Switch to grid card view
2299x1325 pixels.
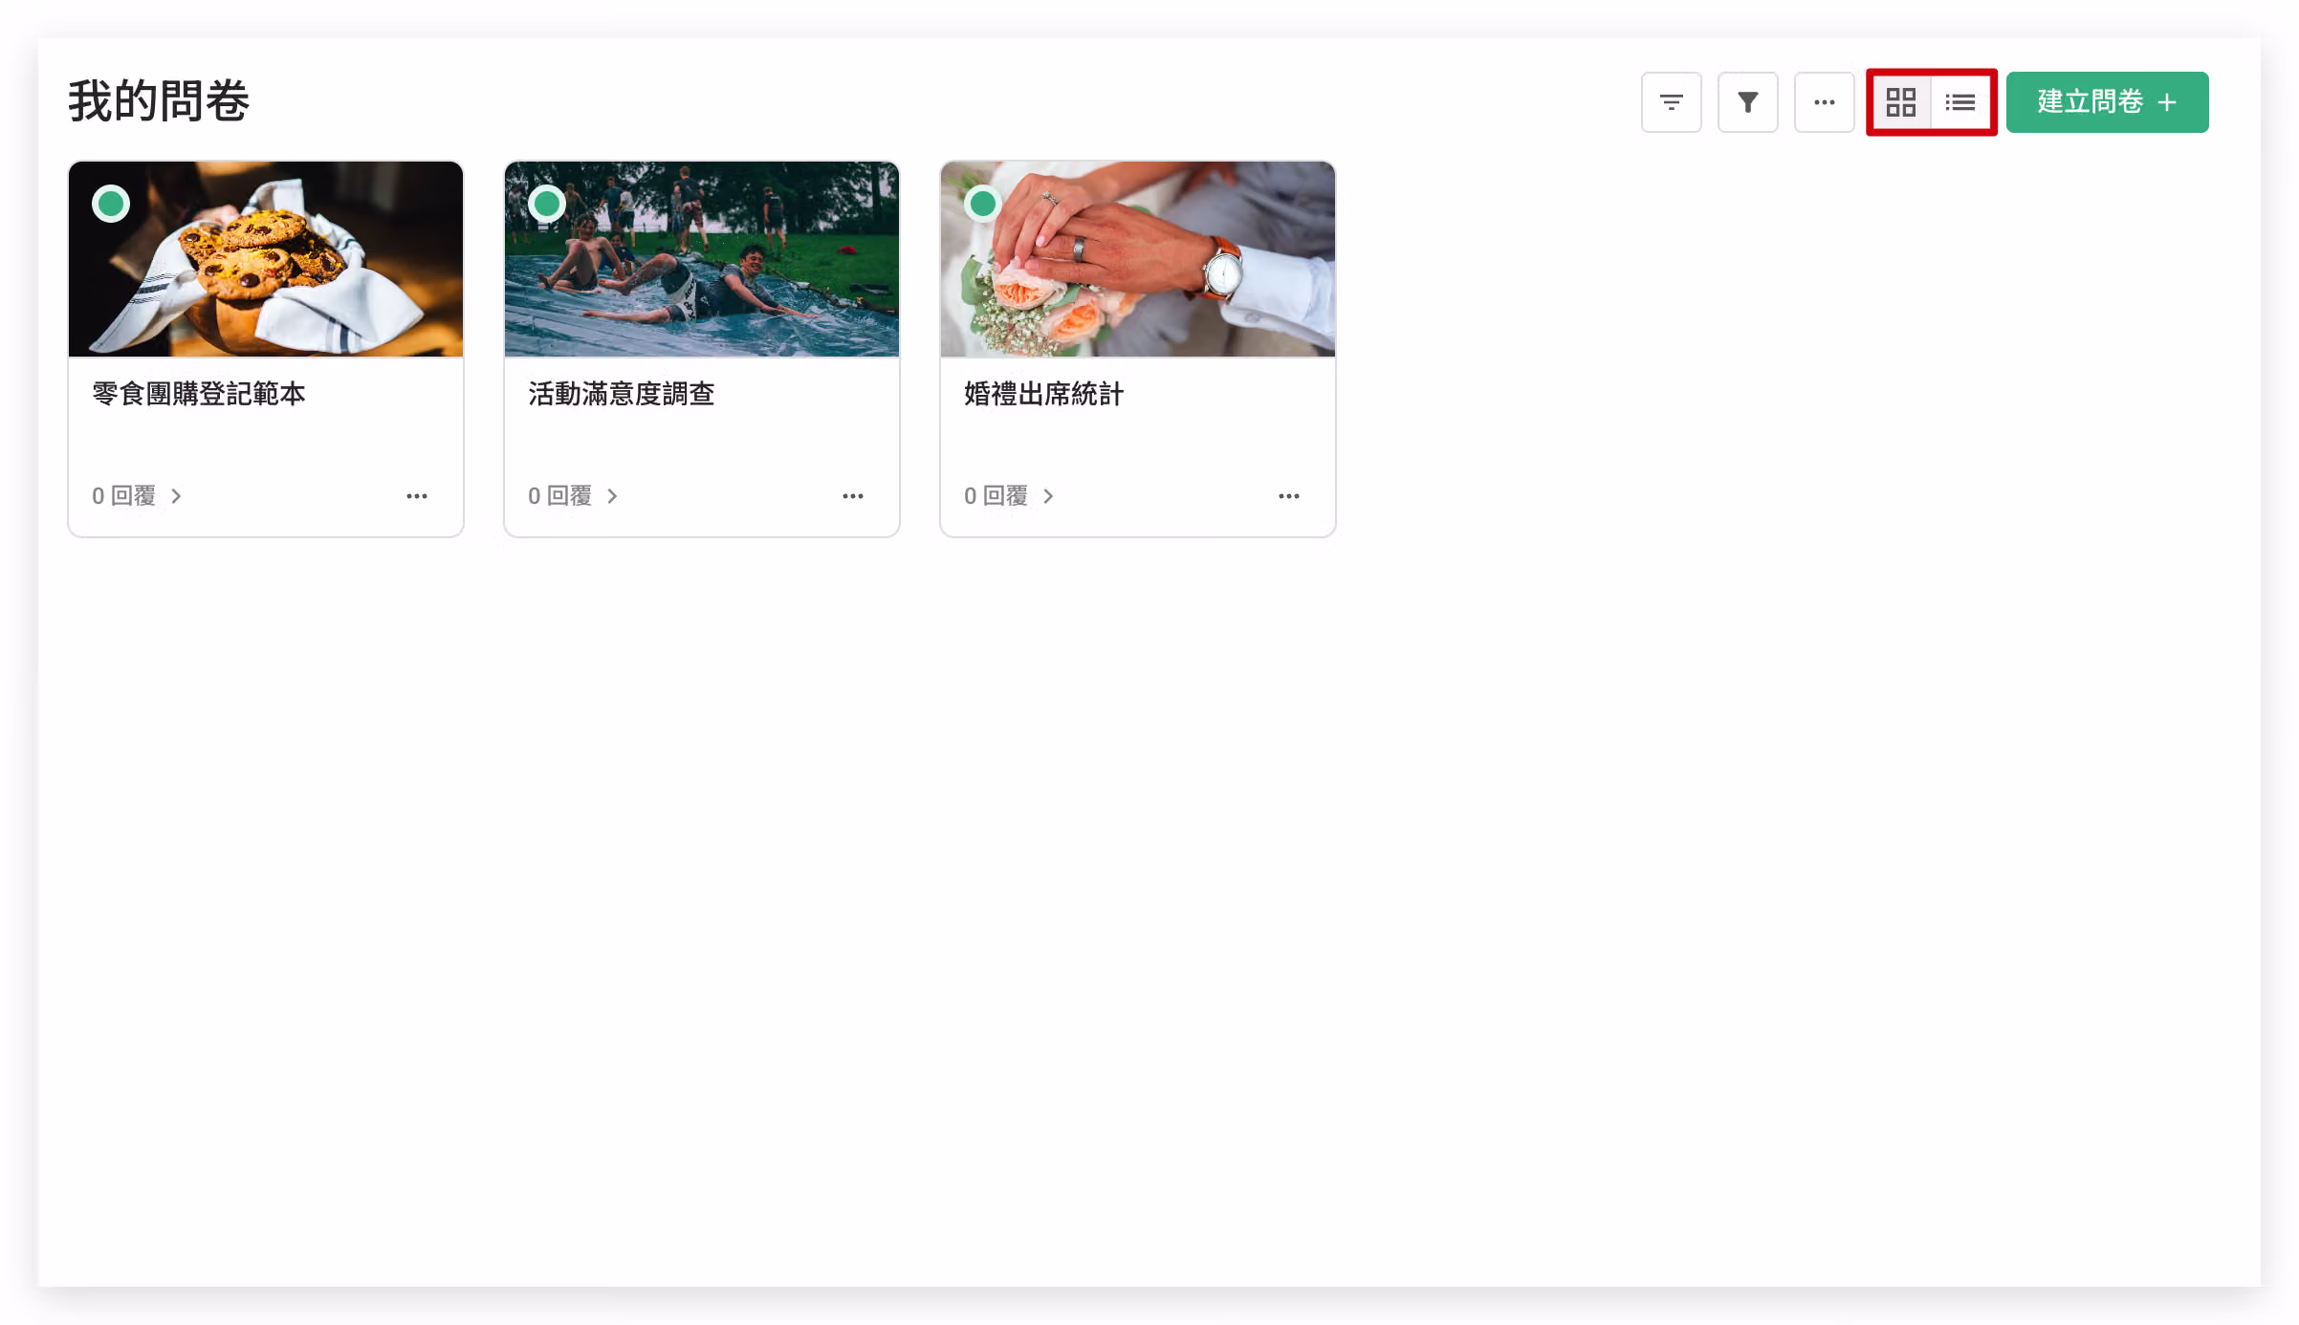click(1900, 102)
